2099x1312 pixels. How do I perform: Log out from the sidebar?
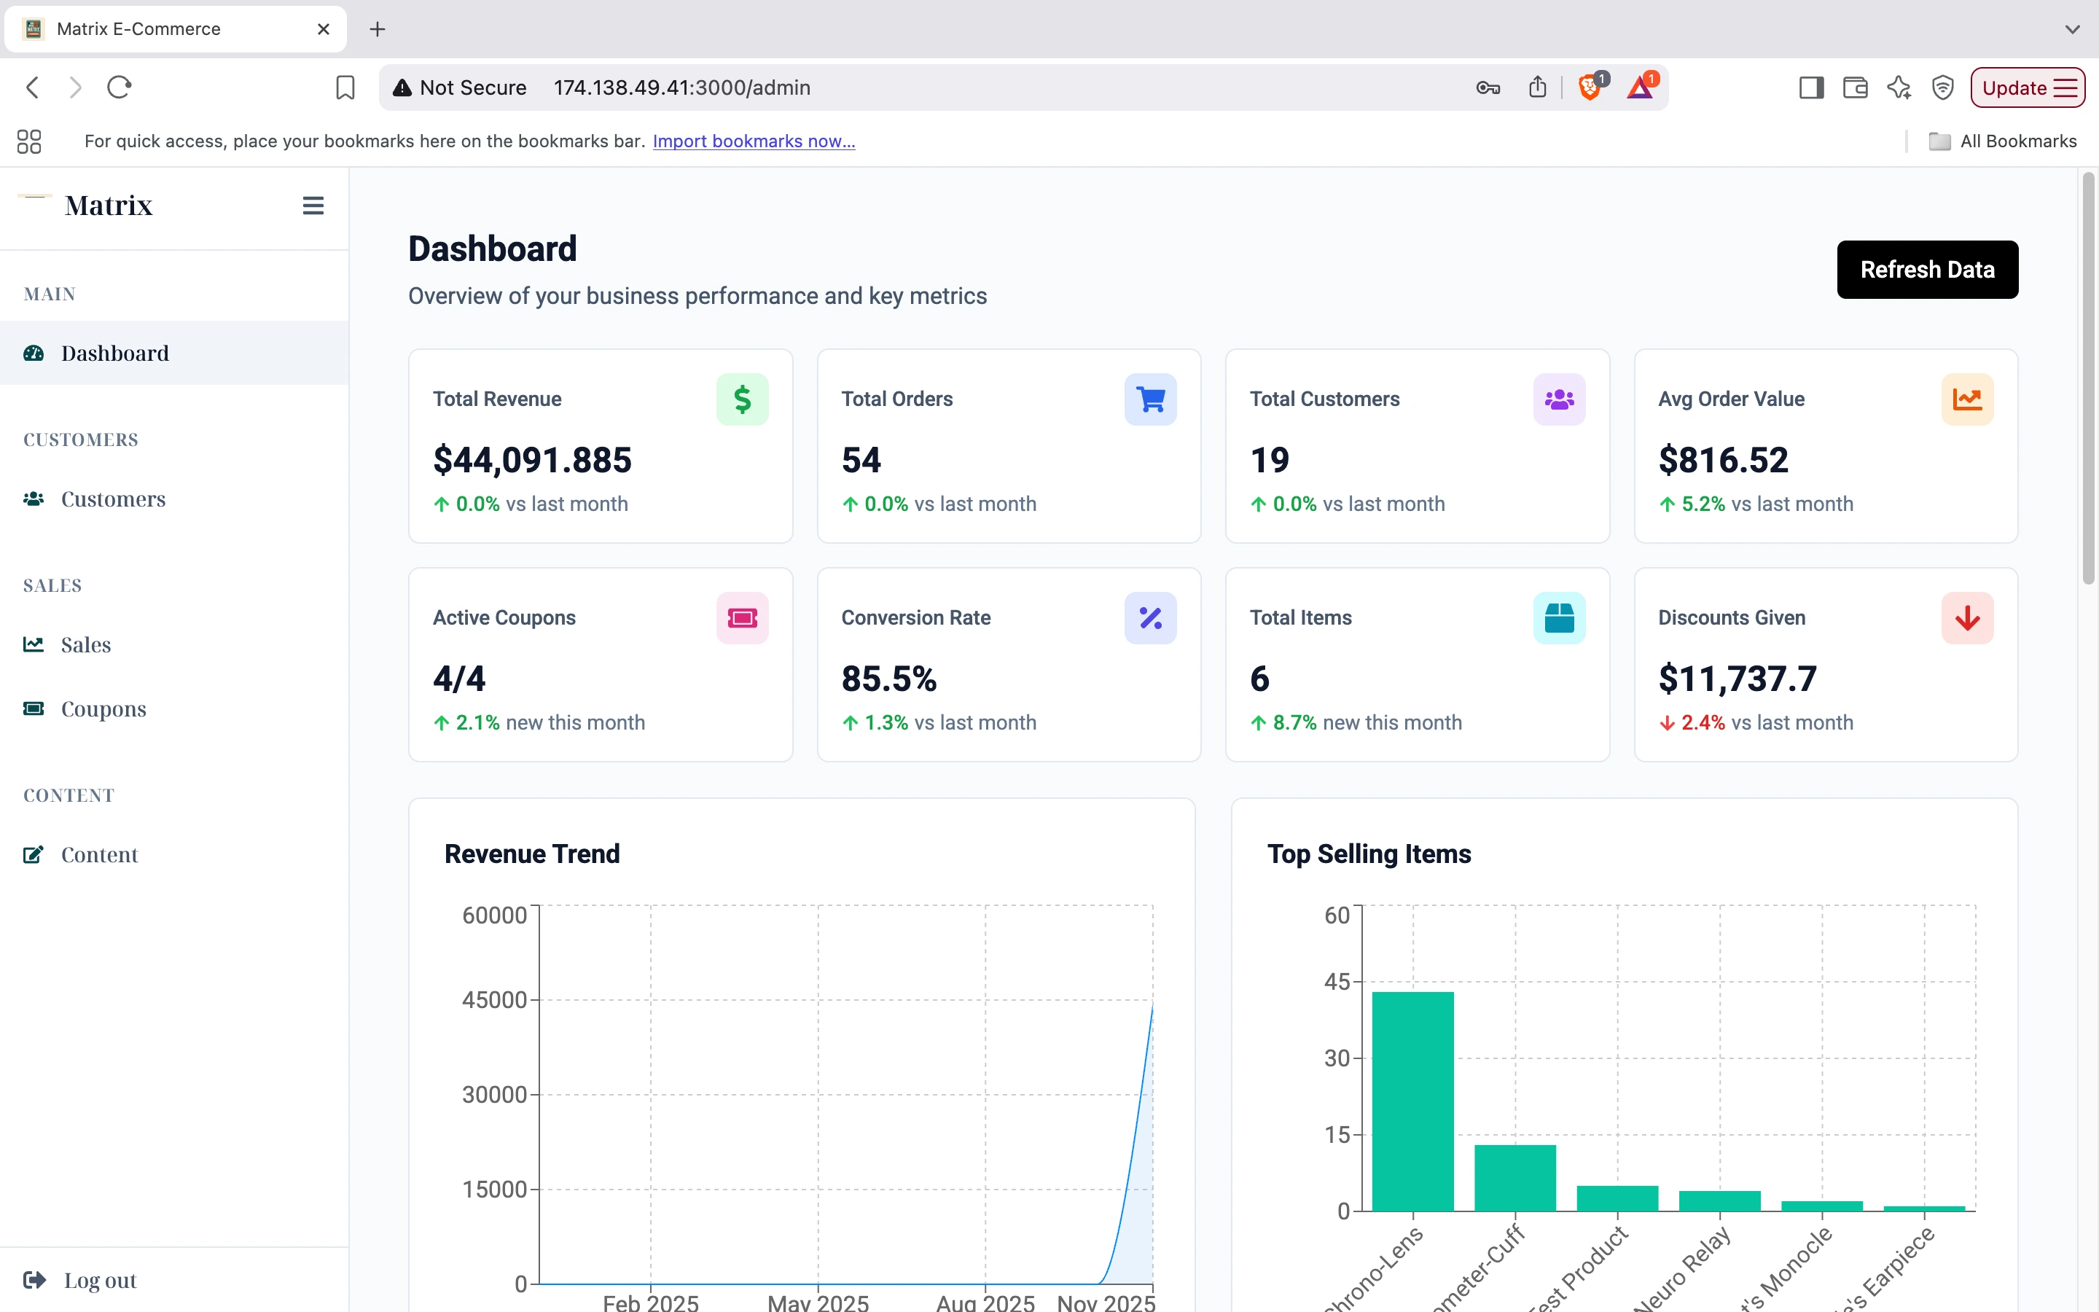click(x=99, y=1280)
